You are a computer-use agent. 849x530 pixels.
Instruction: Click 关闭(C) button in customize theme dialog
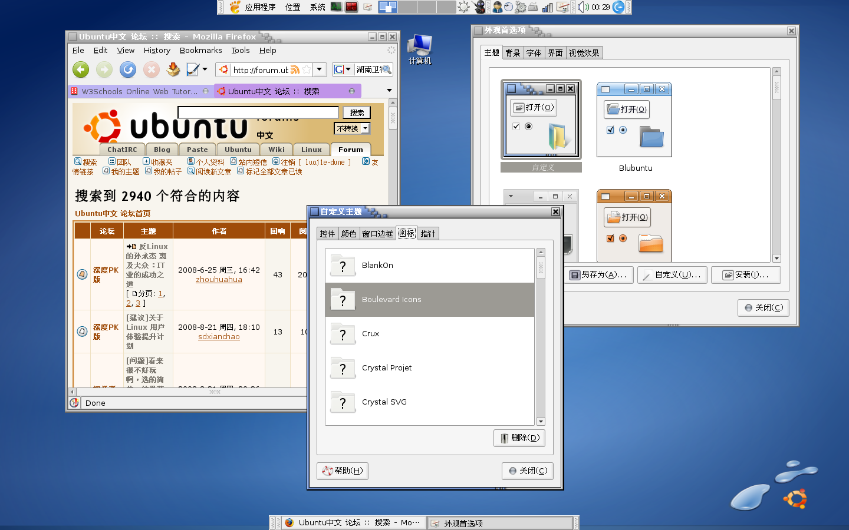point(528,471)
